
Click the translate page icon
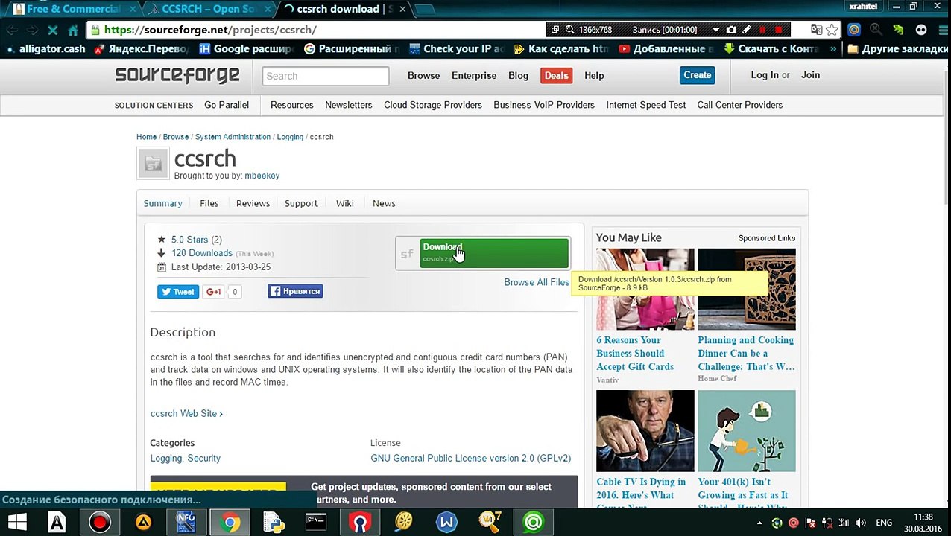coord(816,30)
